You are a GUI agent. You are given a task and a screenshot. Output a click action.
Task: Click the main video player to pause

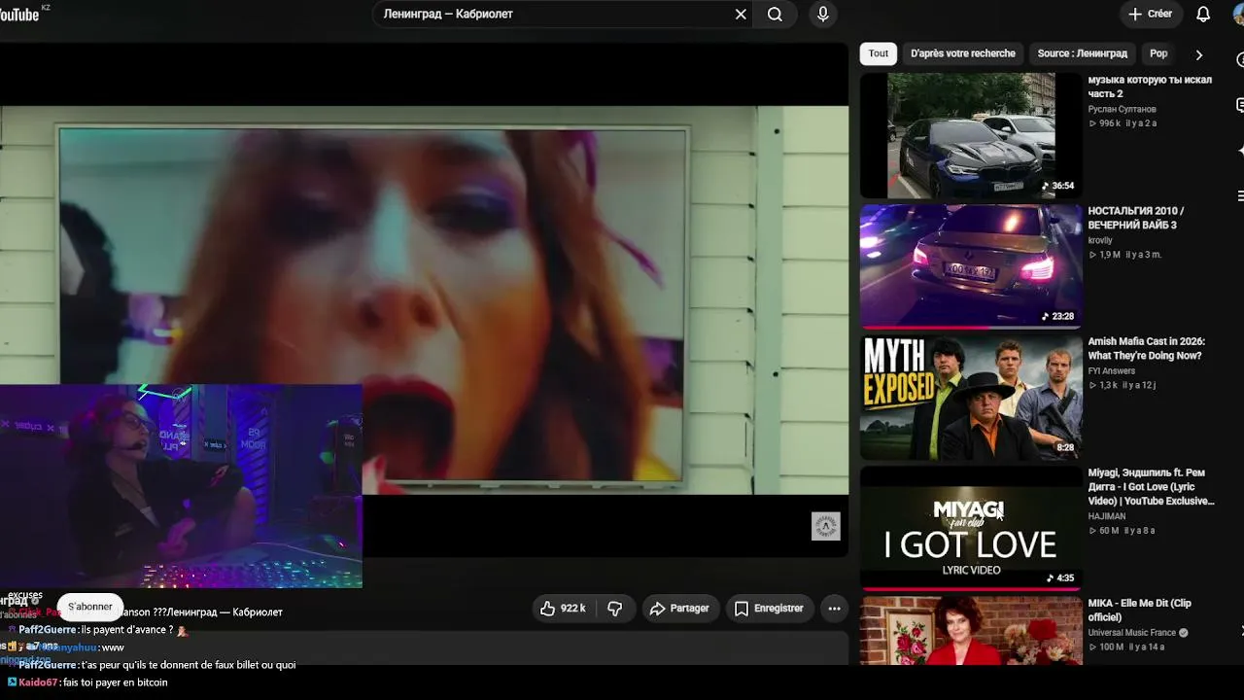click(424, 299)
